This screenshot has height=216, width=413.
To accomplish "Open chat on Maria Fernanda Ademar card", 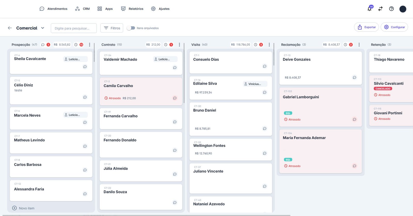I will click(x=354, y=166).
